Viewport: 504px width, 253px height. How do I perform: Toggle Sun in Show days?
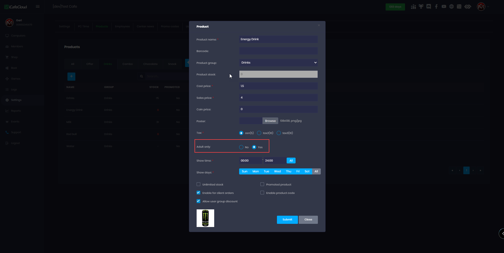245,172
